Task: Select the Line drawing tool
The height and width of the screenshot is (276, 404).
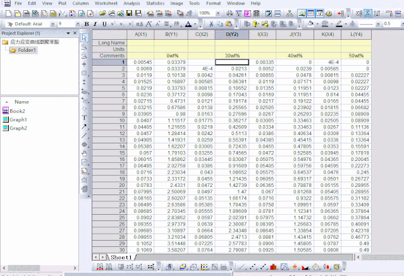Action: (x=84, y=135)
